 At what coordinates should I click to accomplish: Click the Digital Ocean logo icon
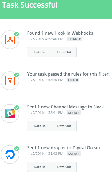(10, 154)
